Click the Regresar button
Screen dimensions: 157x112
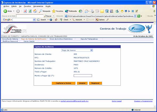(x=95, y=83)
